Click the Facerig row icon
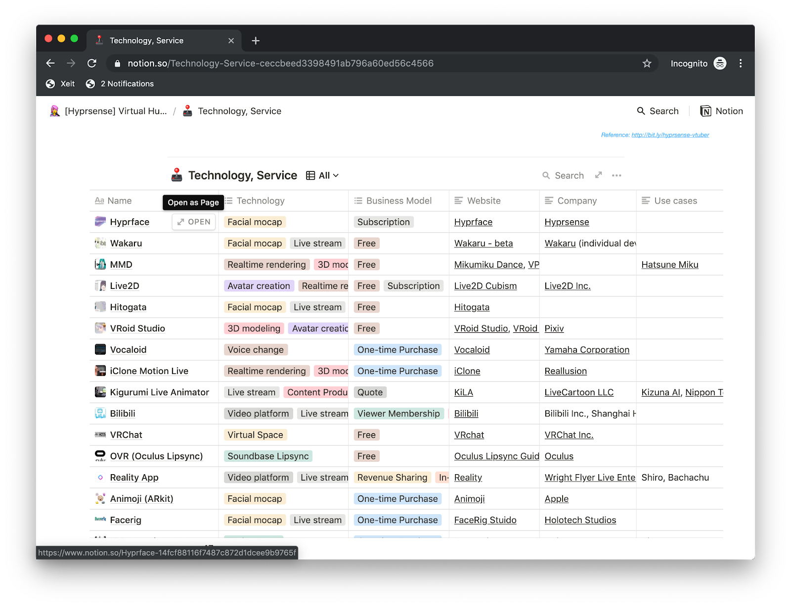This screenshot has height=607, width=791. (x=100, y=520)
